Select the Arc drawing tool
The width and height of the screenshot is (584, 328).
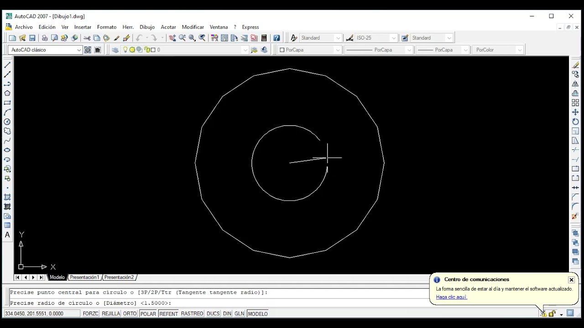[7, 112]
